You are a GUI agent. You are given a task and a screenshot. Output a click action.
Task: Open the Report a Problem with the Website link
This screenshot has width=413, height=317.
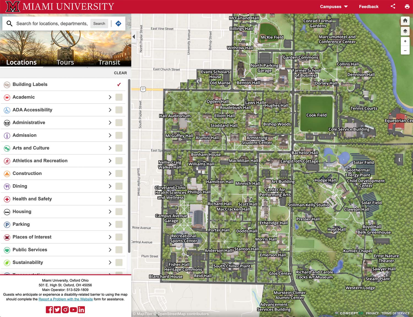tap(66, 299)
